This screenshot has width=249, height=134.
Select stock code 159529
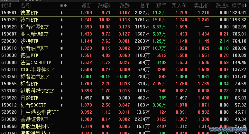(x=9, y=27)
